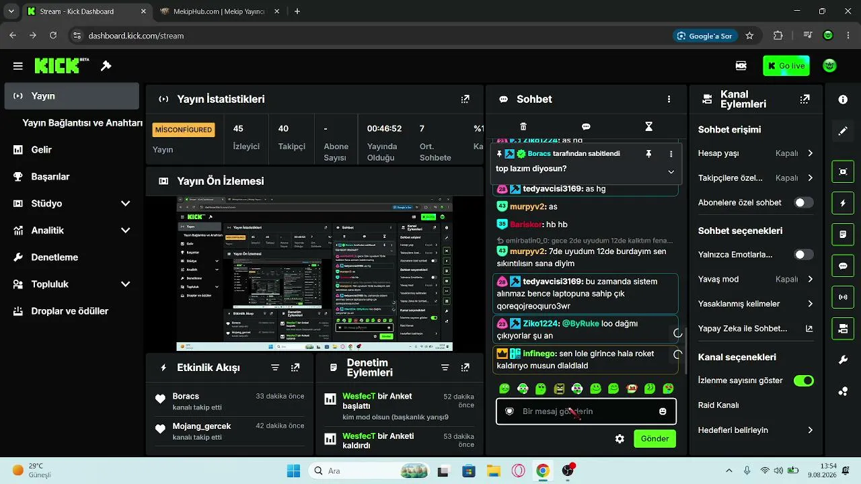Click the moderator hammer icon in header
861x484 pixels.
tap(106, 66)
